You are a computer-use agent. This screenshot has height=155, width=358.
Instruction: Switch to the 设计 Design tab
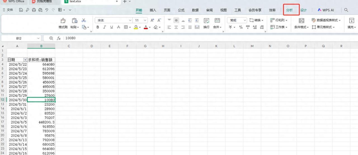[303, 10]
